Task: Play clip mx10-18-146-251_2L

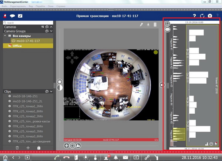Action: 10,101
